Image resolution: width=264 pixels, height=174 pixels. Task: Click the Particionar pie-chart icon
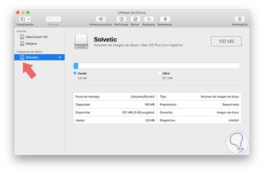[121, 19]
